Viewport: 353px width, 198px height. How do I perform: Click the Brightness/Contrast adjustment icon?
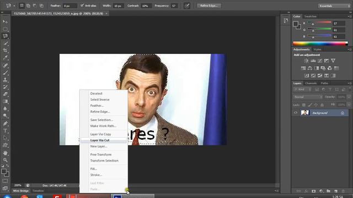(x=307, y=61)
